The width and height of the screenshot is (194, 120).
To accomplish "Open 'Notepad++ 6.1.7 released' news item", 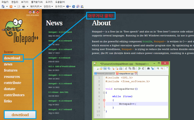I will (x=60, y=110).
